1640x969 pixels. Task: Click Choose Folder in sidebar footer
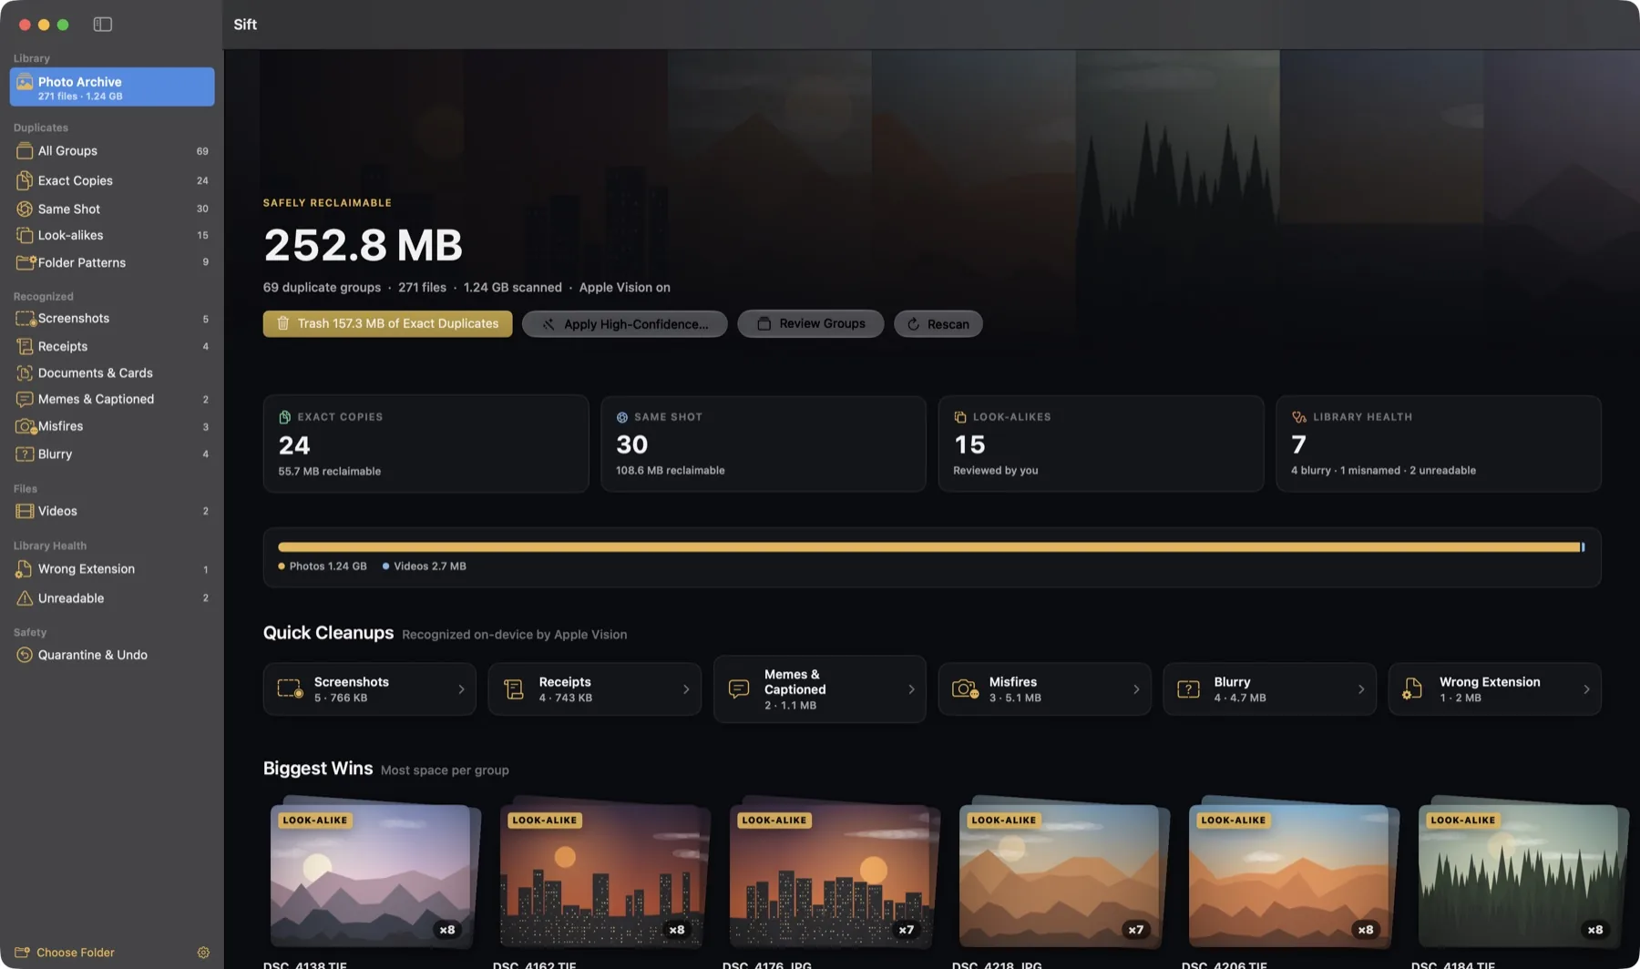coord(65,953)
